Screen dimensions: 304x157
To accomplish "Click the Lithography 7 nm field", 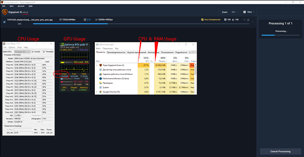I will (47, 119).
